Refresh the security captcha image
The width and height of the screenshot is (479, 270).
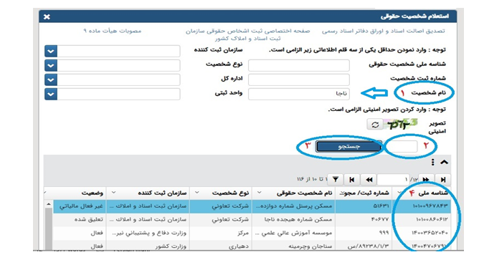point(375,125)
